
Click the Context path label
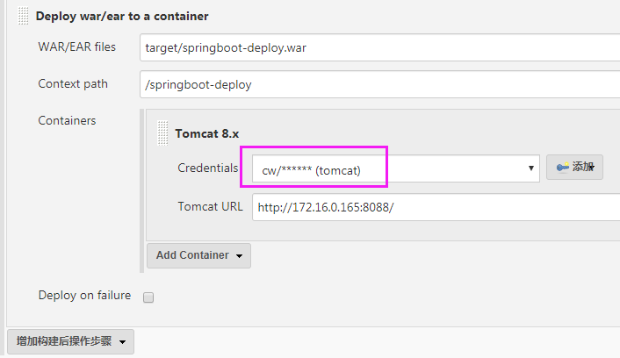pos(73,84)
